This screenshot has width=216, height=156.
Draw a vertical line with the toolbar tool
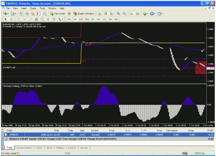point(19,19)
